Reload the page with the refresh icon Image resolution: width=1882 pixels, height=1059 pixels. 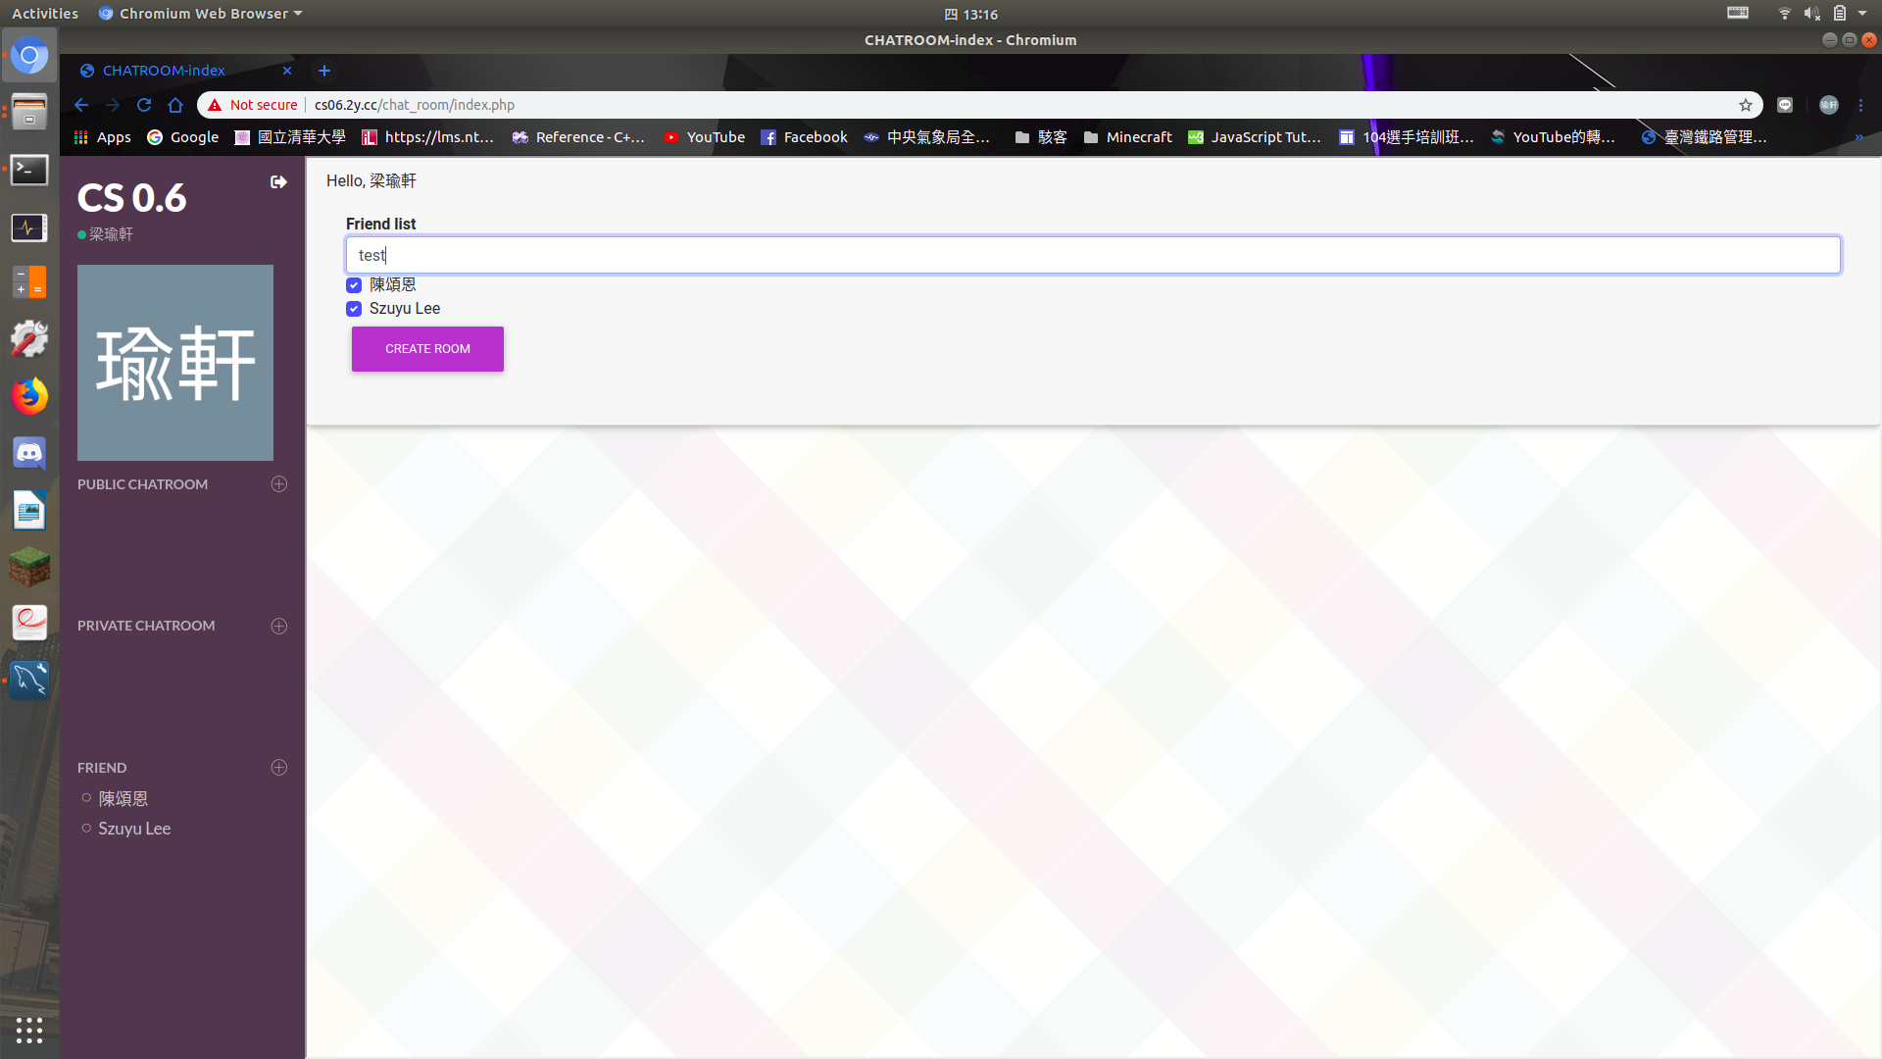tap(144, 105)
